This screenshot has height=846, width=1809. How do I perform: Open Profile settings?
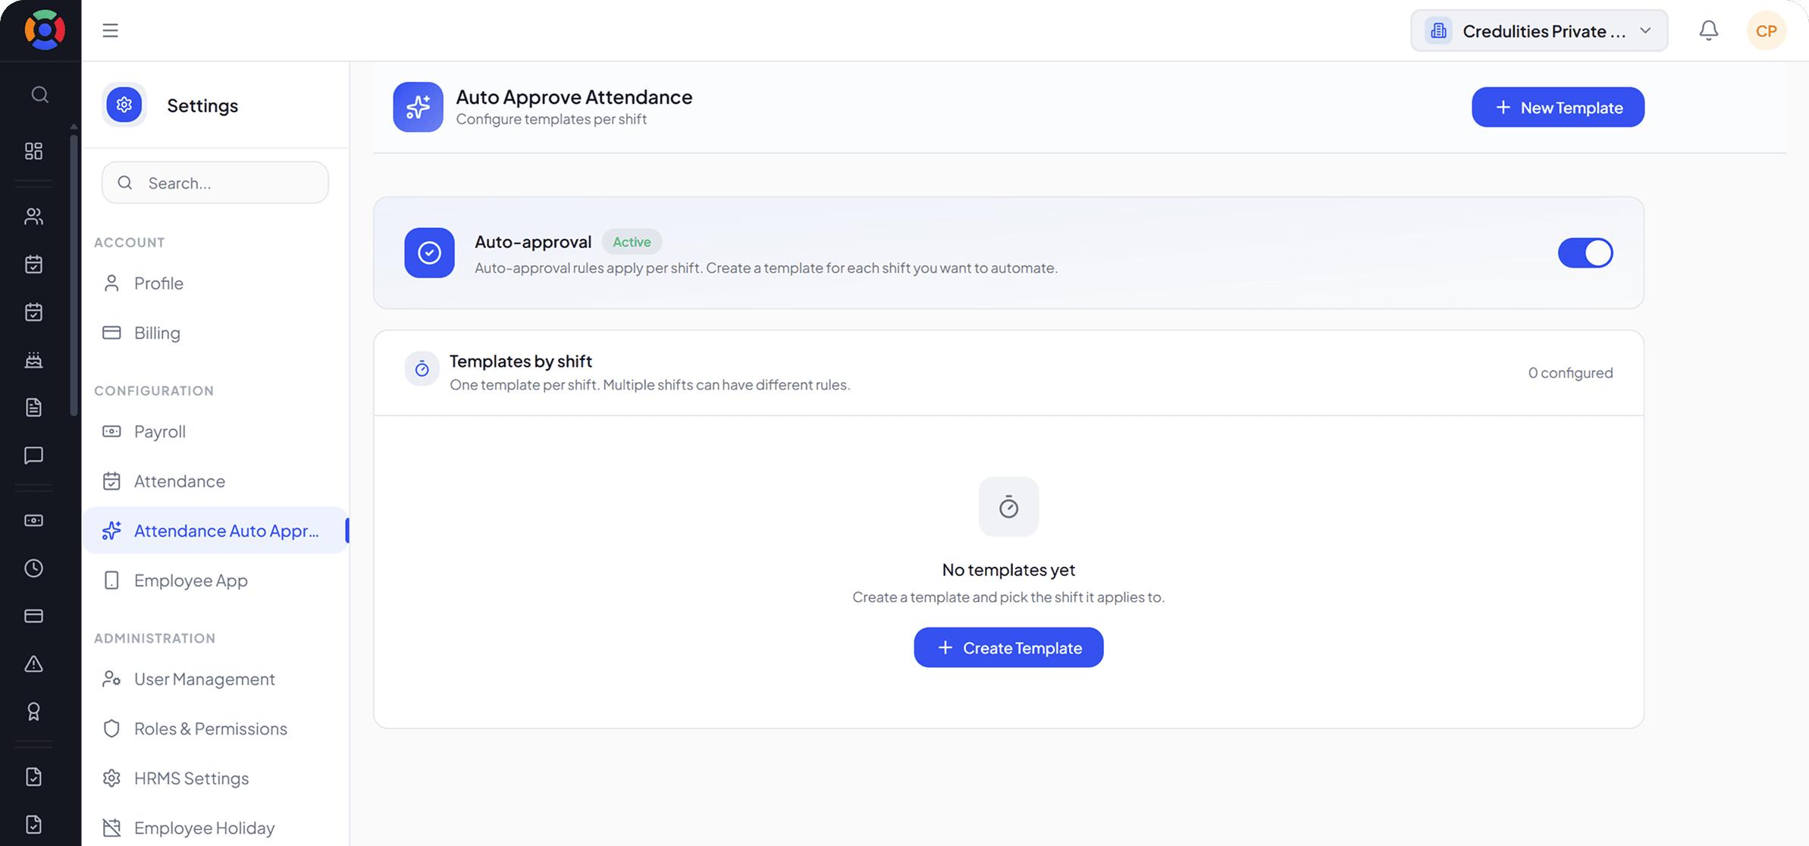pos(215,283)
